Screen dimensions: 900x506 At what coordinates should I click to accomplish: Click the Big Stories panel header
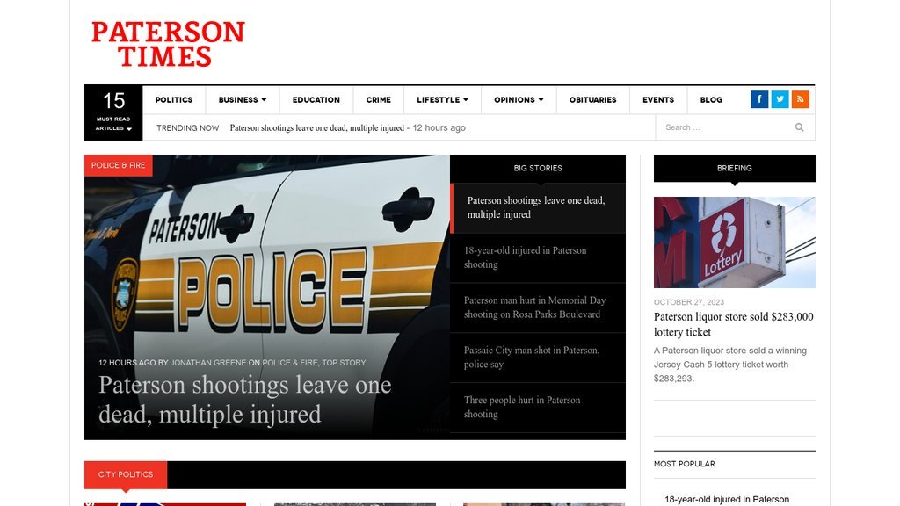(x=538, y=168)
